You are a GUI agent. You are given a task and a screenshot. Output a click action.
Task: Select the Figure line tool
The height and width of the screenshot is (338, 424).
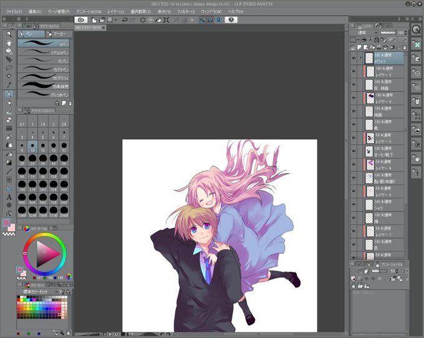point(9,171)
